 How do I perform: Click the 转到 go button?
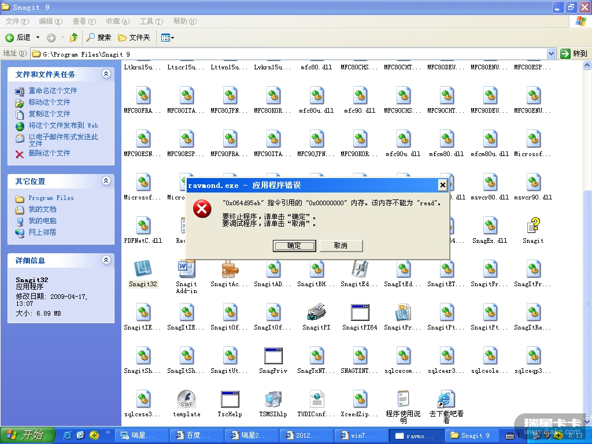tap(574, 54)
